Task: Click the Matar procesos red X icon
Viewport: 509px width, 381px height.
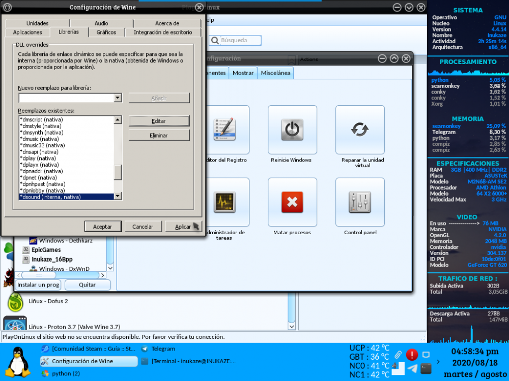Action: click(292, 202)
